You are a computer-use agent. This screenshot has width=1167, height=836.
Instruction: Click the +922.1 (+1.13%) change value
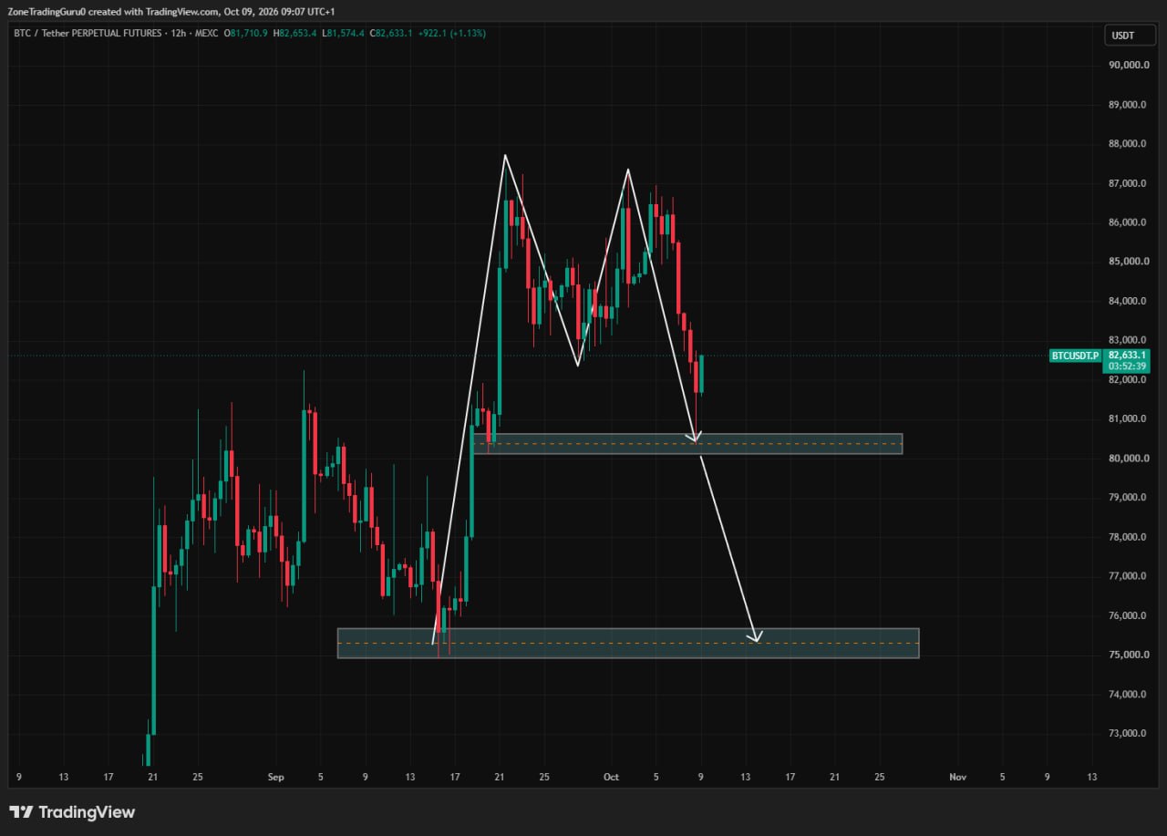(x=452, y=33)
